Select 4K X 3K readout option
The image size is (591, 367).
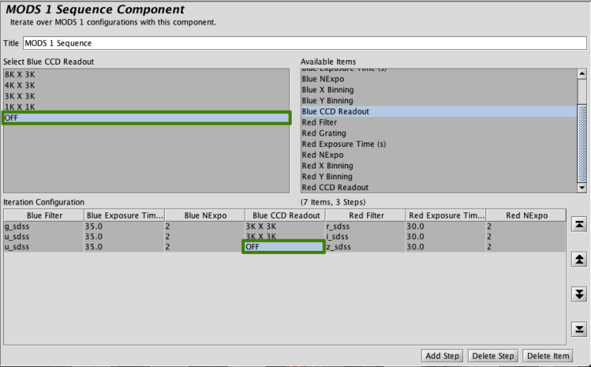(x=146, y=85)
